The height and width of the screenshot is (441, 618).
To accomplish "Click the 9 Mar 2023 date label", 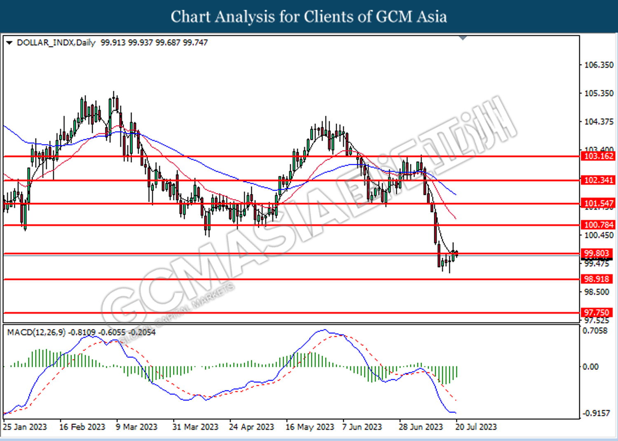I will (137, 427).
